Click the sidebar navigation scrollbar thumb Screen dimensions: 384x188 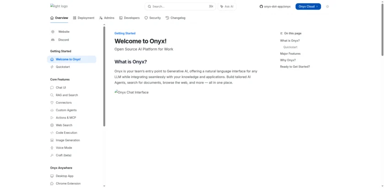(x=104, y=76)
